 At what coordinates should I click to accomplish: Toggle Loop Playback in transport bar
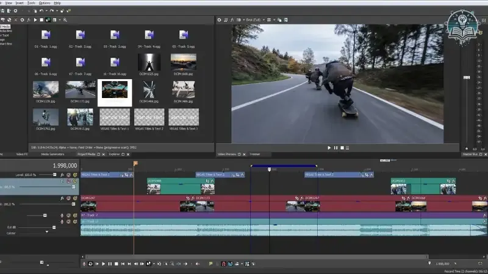pyautogui.click(x=90, y=264)
